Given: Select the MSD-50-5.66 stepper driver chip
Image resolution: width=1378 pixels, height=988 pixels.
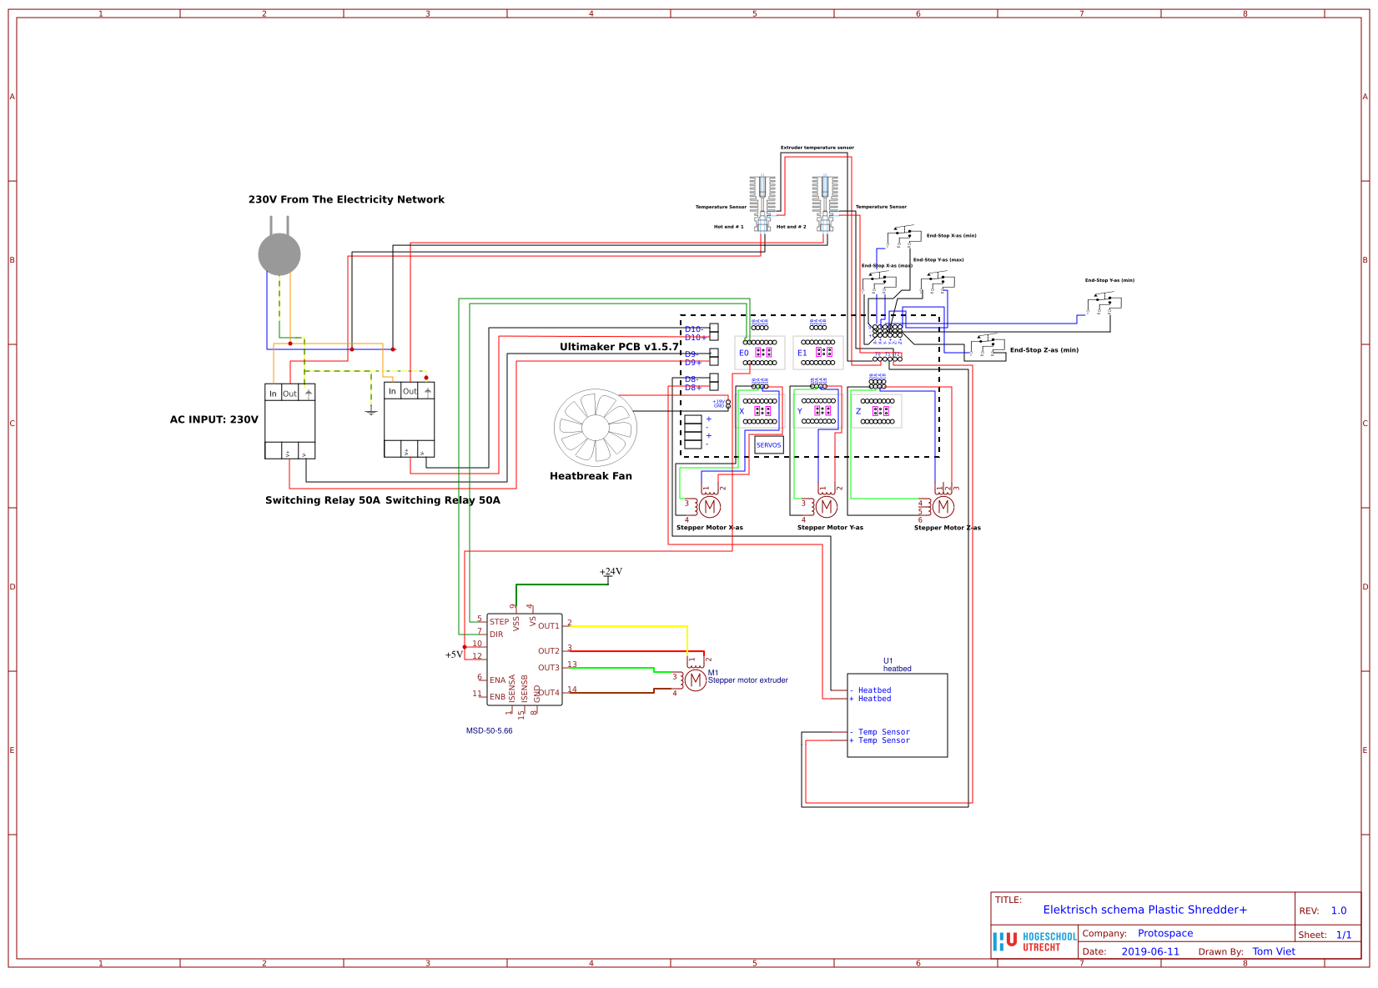Looking at the screenshot, I should [525, 661].
